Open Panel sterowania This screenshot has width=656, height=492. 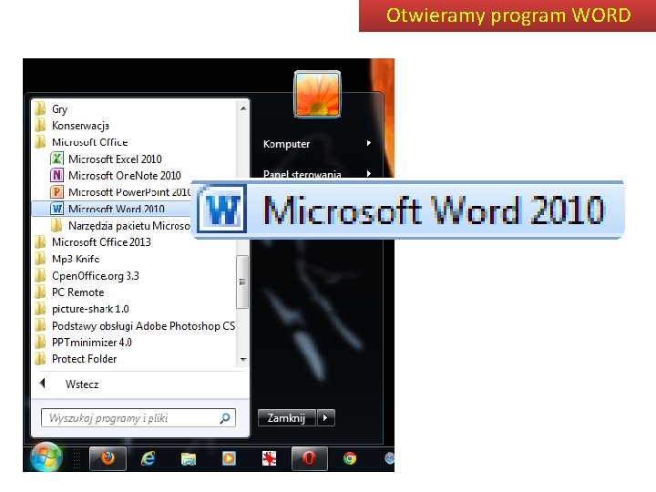pyautogui.click(x=302, y=174)
